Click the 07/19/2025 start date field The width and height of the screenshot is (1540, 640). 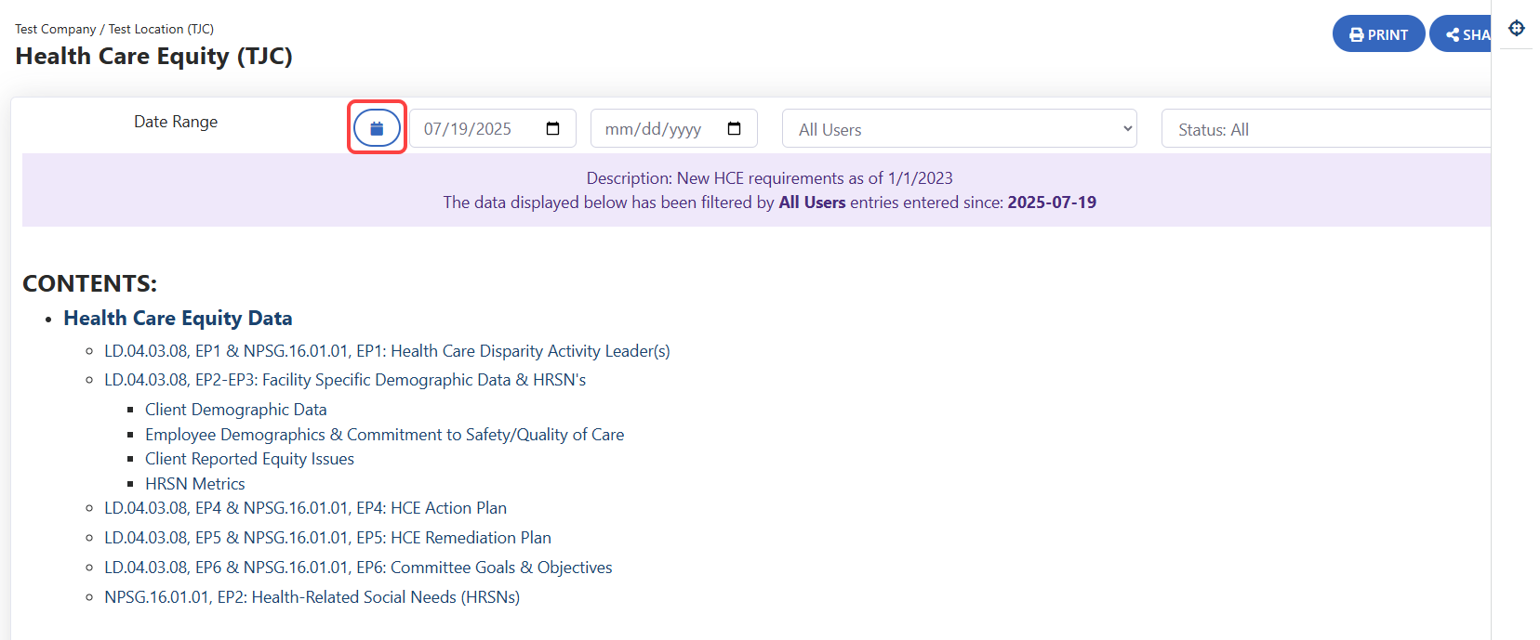(x=474, y=129)
